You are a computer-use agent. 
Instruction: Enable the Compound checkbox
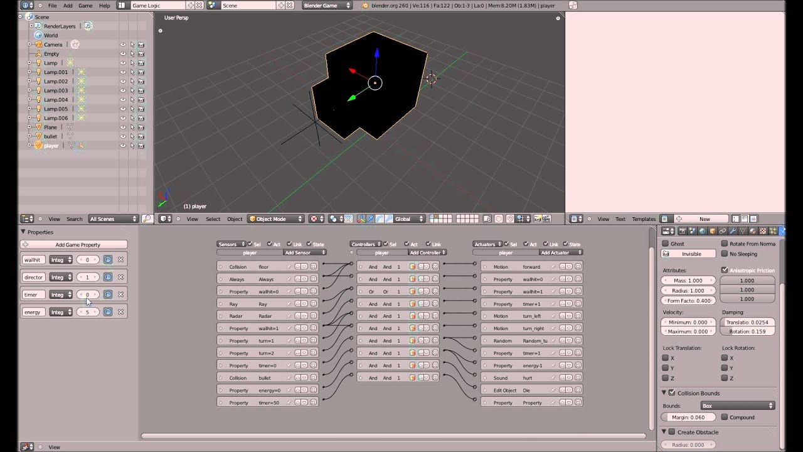click(x=725, y=417)
